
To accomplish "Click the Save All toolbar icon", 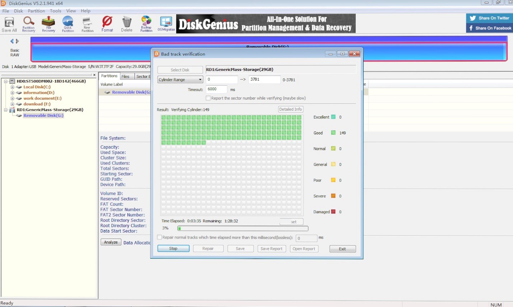I will point(9,24).
